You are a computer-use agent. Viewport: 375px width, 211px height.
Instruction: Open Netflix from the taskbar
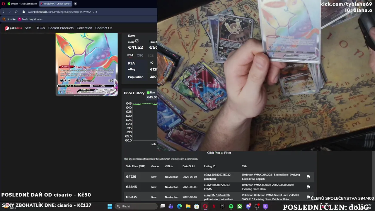tap(214, 206)
